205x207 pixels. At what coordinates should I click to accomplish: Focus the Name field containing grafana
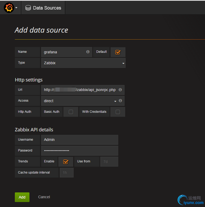tap(67, 52)
